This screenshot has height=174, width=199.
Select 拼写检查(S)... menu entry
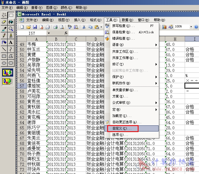click(x=131, y=26)
